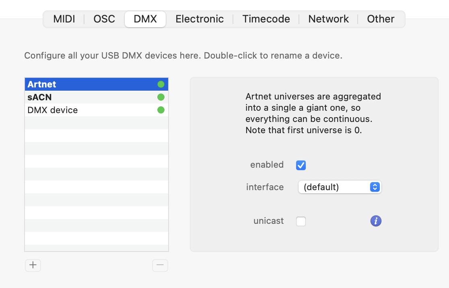This screenshot has width=449, height=288.
Task: Select the DMX tab
Action: (145, 19)
